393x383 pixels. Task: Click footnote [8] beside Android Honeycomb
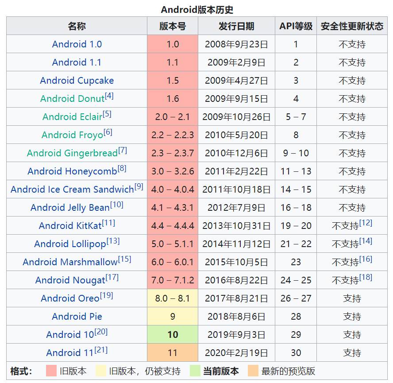click(x=122, y=169)
